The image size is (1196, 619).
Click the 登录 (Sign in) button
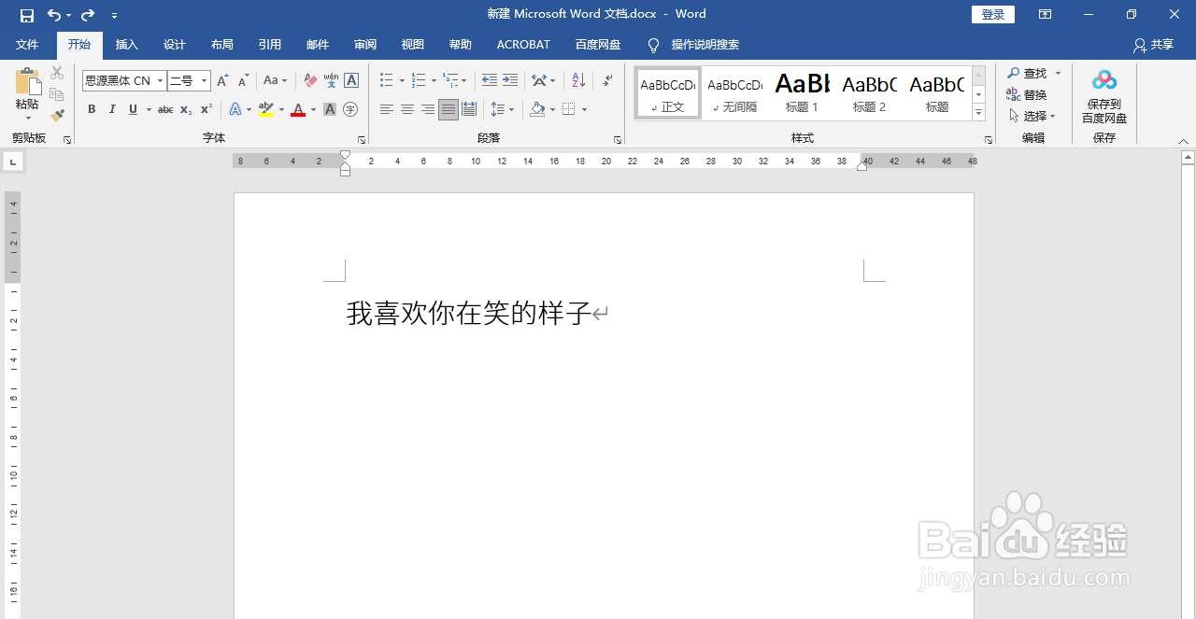(x=993, y=15)
